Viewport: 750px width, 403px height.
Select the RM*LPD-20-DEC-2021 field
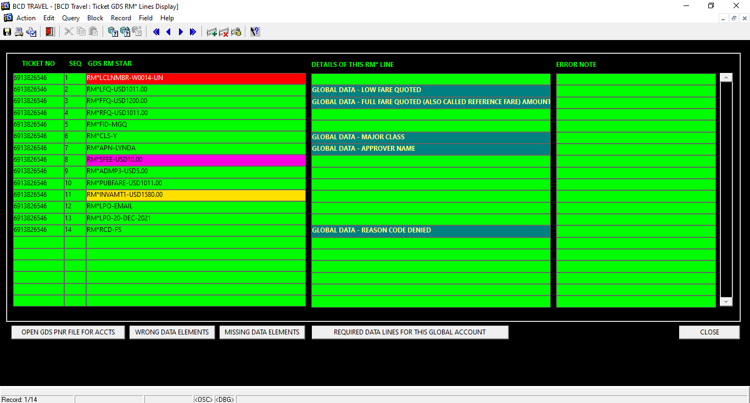[x=195, y=219]
